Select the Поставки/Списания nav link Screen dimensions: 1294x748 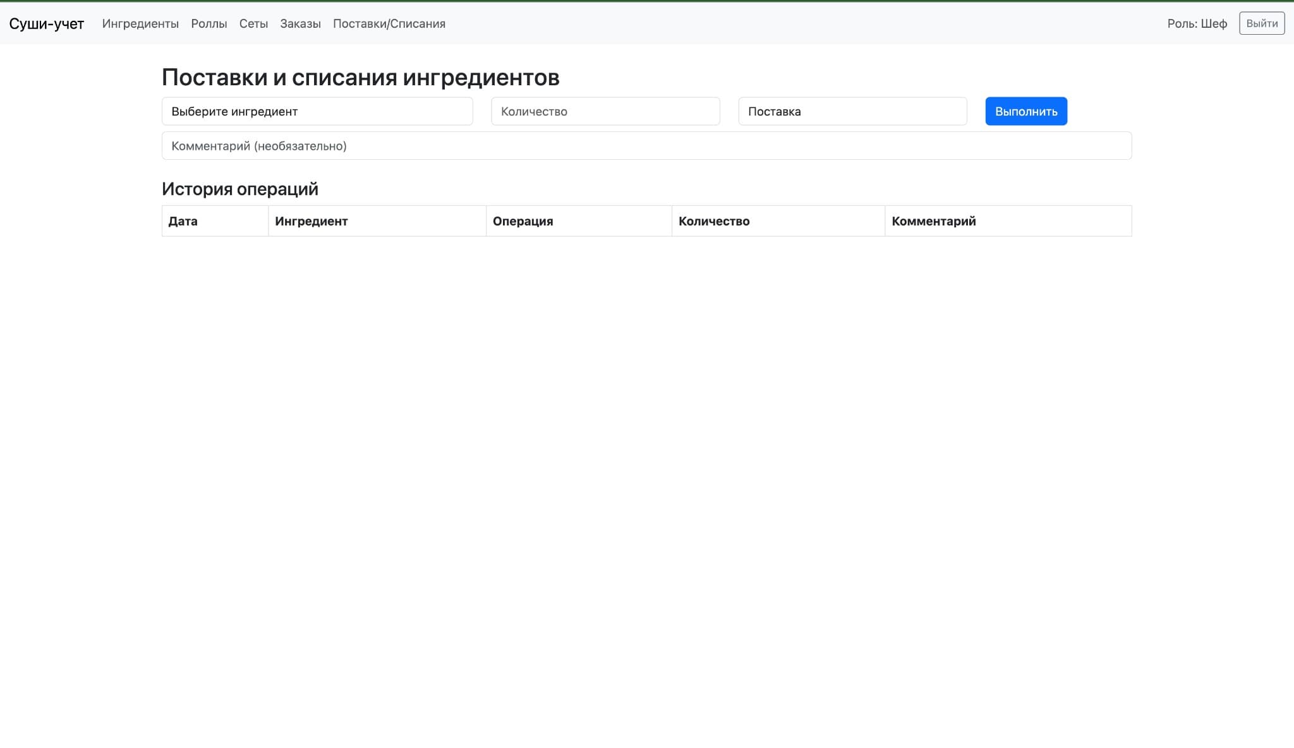[389, 23]
